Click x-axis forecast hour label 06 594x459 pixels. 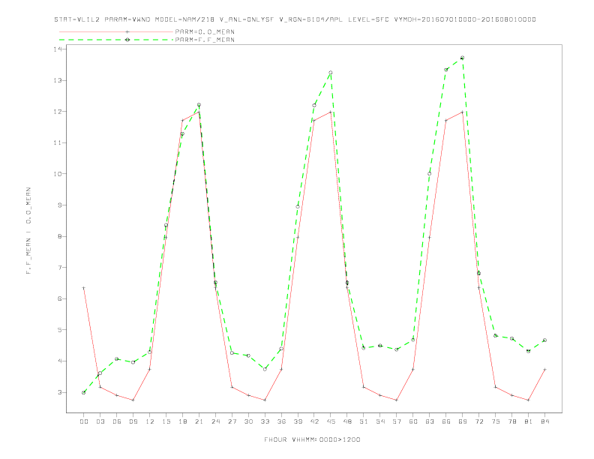pyautogui.click(x=117, y=421)
